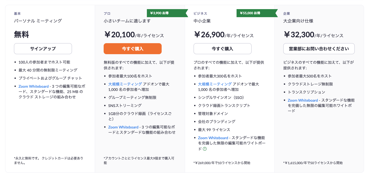The height and width of the screenshot is (177, 370).
Task: Open the Zoom Whiteboard link in the プロ column
Action: tap(123, 127)
